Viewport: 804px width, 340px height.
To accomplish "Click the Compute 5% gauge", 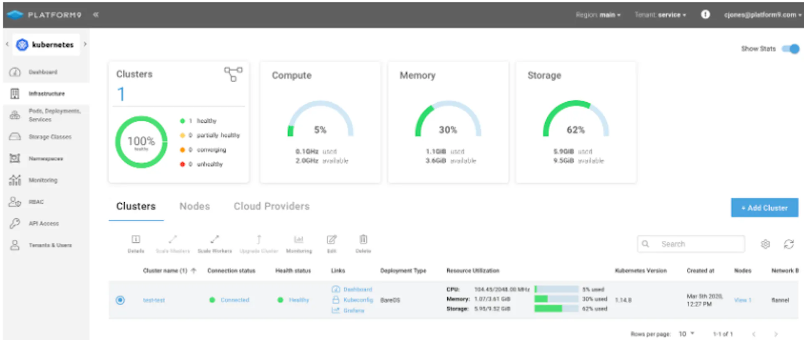I will coord(320,119).
